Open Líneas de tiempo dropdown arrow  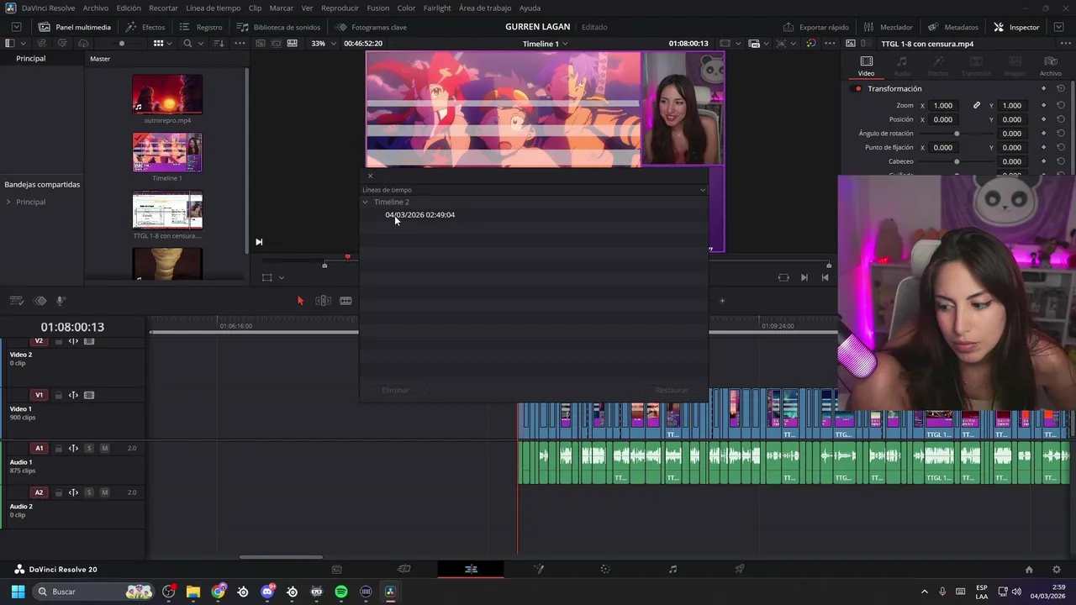[703, 190]
